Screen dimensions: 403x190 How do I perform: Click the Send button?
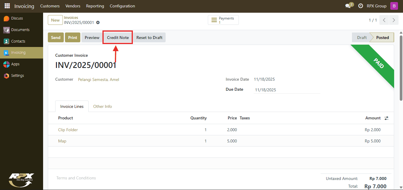pos(56,38)
